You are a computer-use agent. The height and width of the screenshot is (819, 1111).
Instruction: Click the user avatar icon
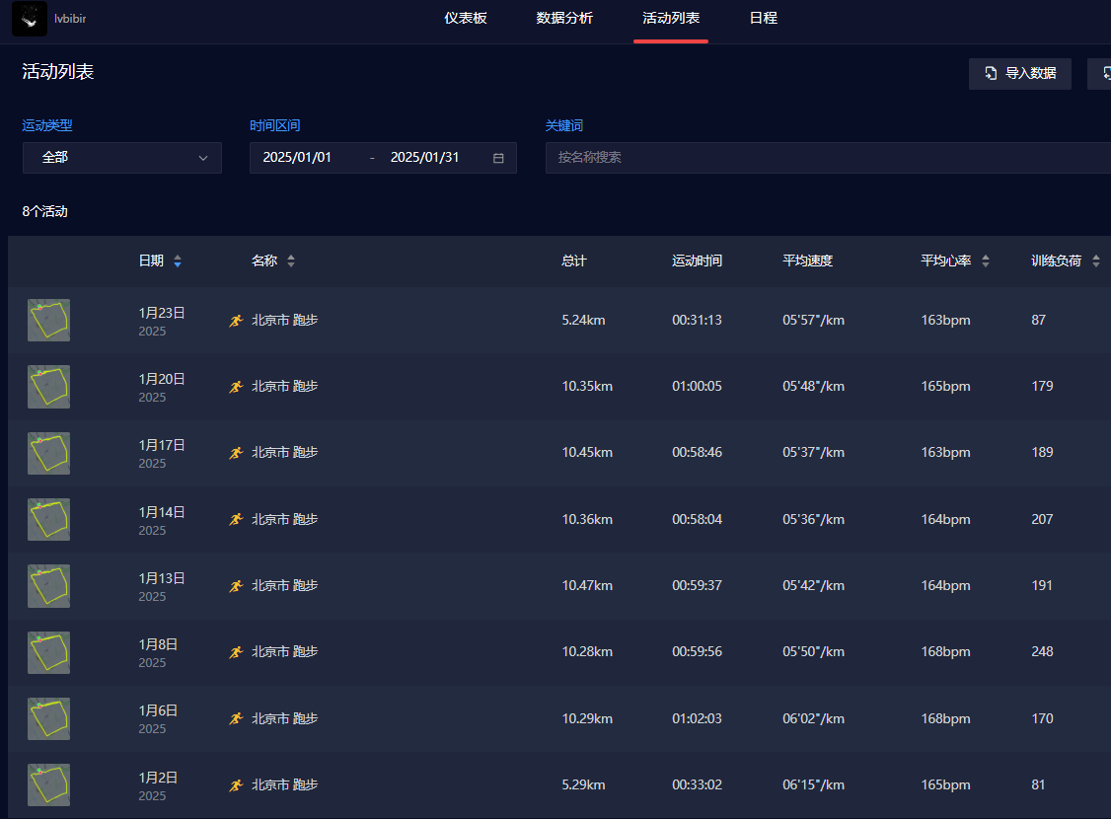tap(30, 19)
